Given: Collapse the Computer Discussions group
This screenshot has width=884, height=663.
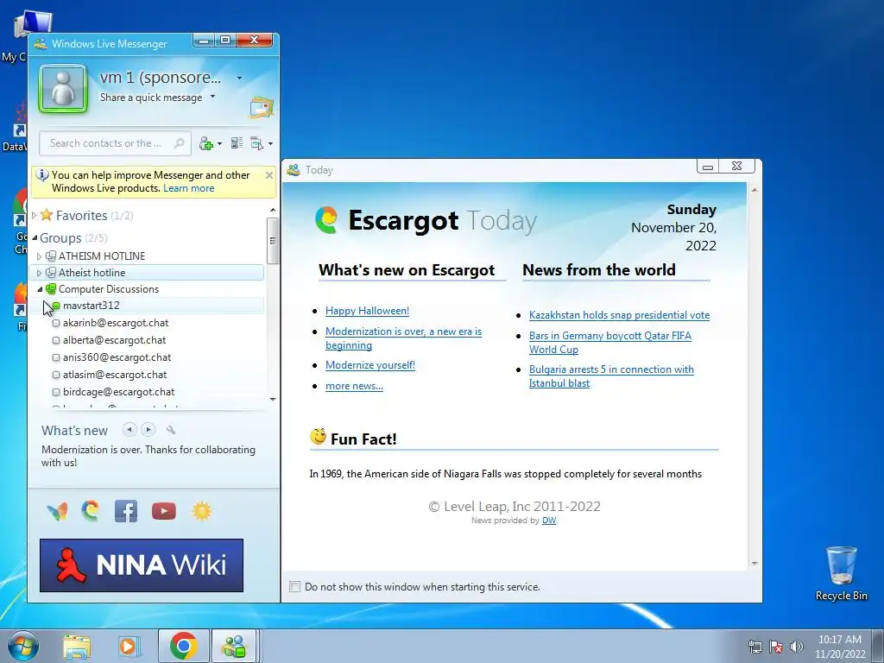Looking at the screenshot, I should click(40, 289).
